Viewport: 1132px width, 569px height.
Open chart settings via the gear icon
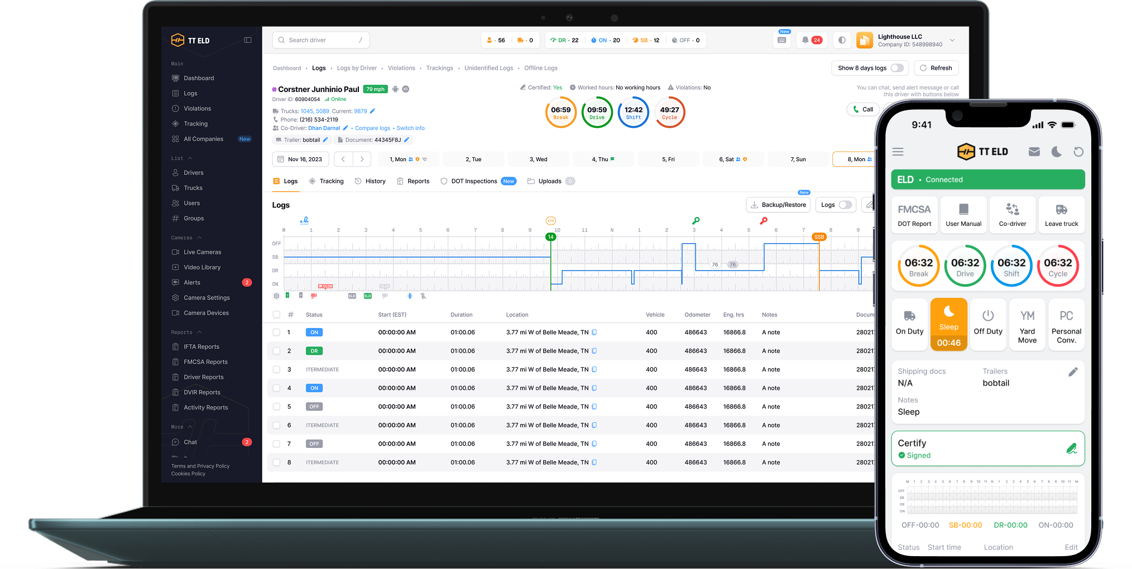(276, 296)
